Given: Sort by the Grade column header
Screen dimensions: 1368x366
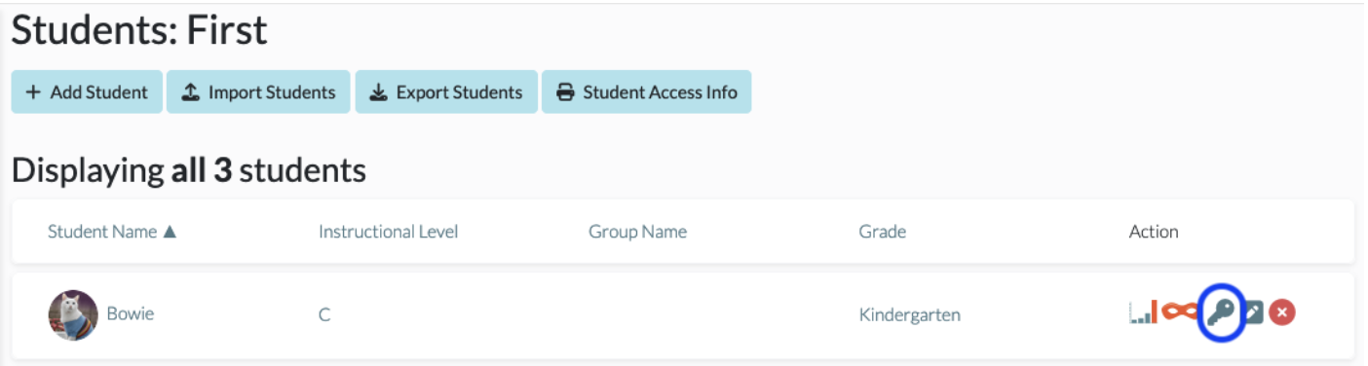Looking at the screenshot, I should pos(882,232).
